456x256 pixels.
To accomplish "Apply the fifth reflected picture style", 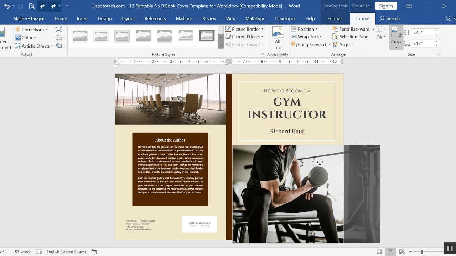I will pyautogui.click(x=164, y=36).
